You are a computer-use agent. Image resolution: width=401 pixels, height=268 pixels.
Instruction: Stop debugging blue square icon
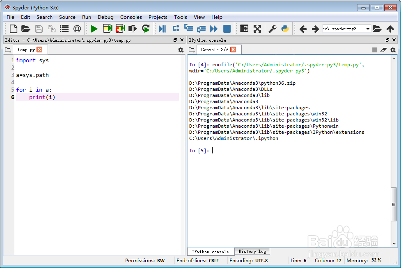click(x=227, y=29)
